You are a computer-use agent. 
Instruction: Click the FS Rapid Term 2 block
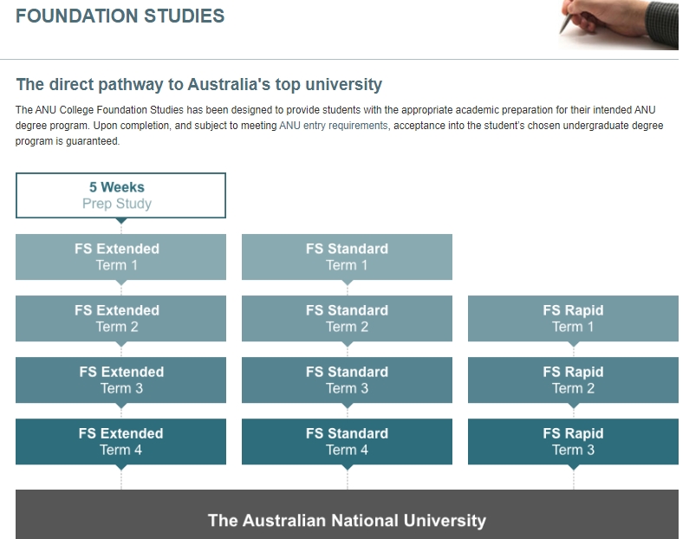point(573,380)
